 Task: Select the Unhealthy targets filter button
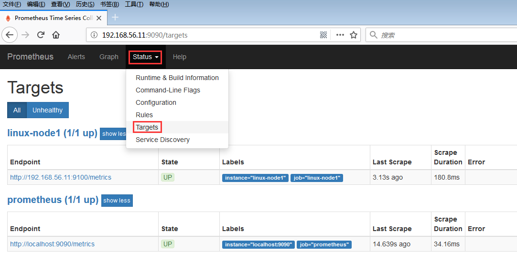(47, 110)
